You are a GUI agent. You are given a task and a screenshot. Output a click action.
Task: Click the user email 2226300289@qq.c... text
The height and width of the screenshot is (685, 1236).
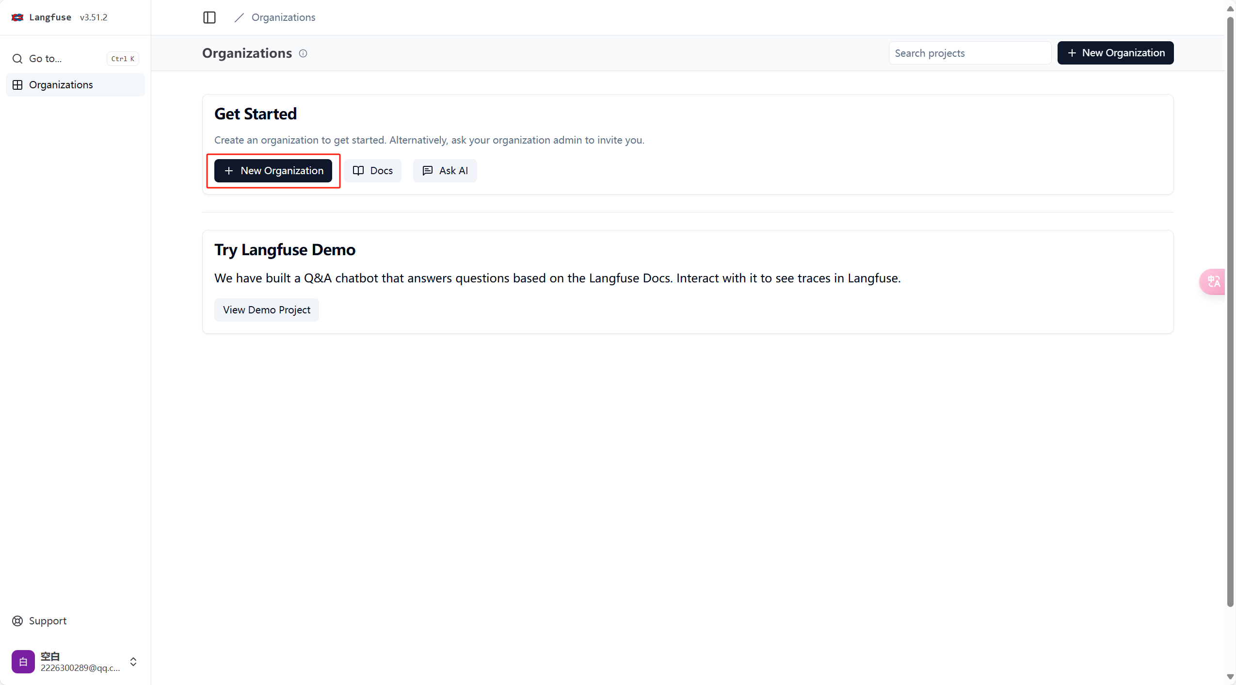80,668
